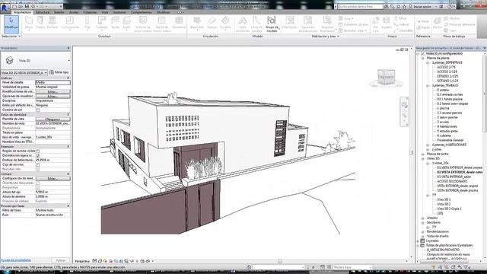The image size is (487, 274).
Task: Switch to the Estructura ribbon tab
Action: click(x=43, y=12)
